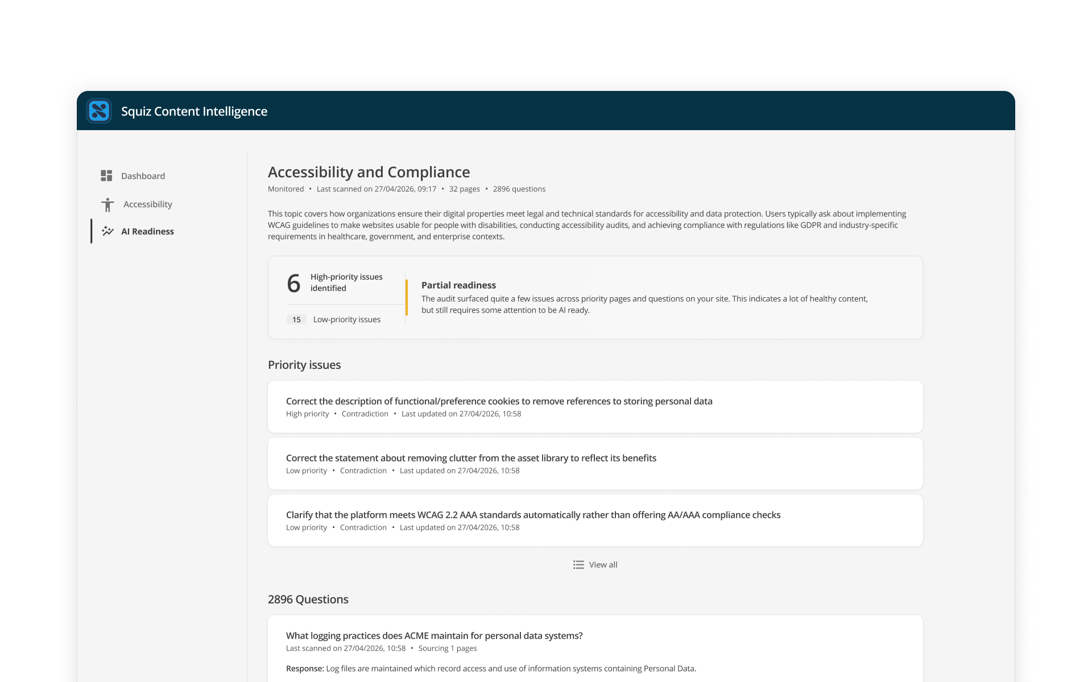Open the question about ACME logging practices

[434, 635]
